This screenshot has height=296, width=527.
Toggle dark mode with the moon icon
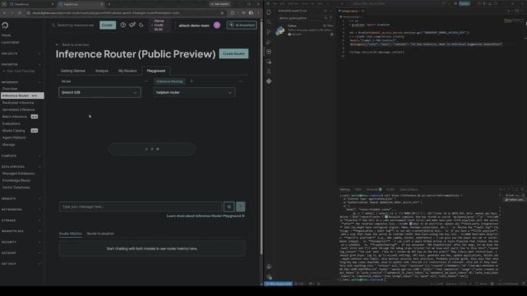pyautogui.click(x=141, y=25)
